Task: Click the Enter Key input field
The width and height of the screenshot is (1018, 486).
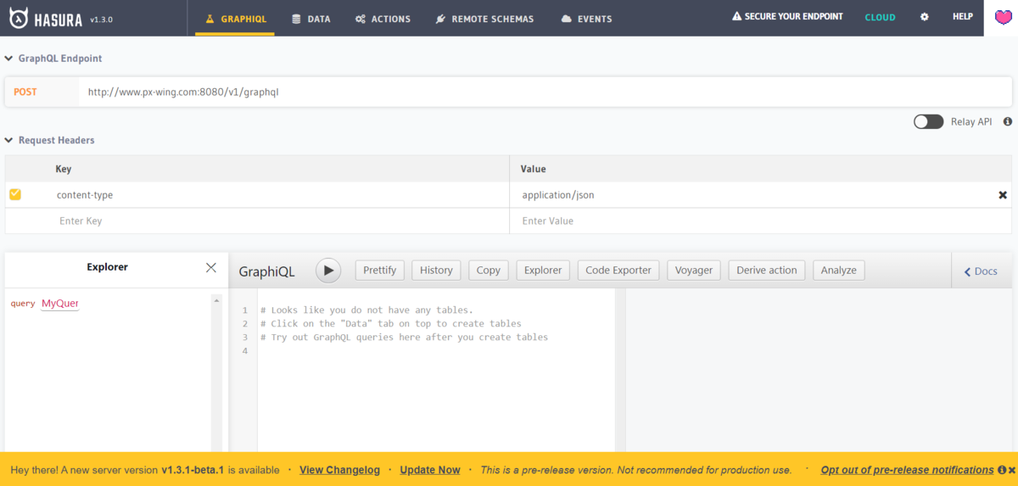Action: 280,221
